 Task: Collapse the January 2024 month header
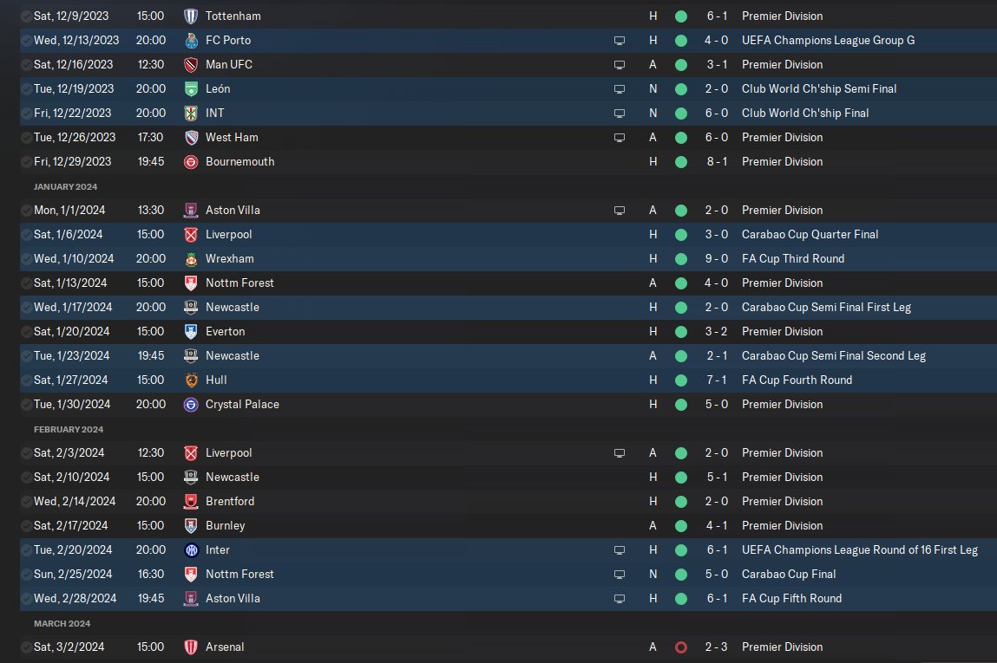click(65, 186)
